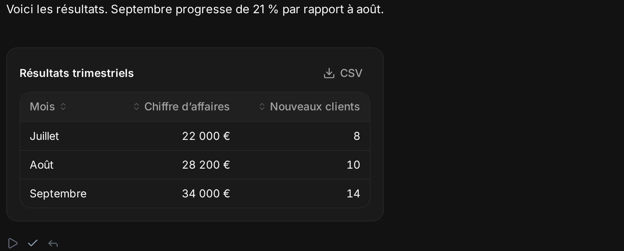624x251 pixels.
Task: Select the Septembre row label
Action: coord(58,193)
